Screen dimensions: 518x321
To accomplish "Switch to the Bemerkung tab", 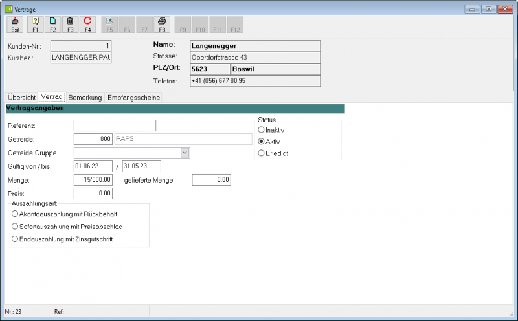I will point(85,98).
